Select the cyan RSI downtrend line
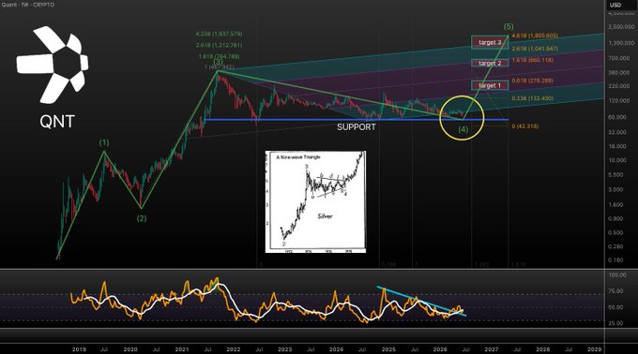 tap(421, 302)
